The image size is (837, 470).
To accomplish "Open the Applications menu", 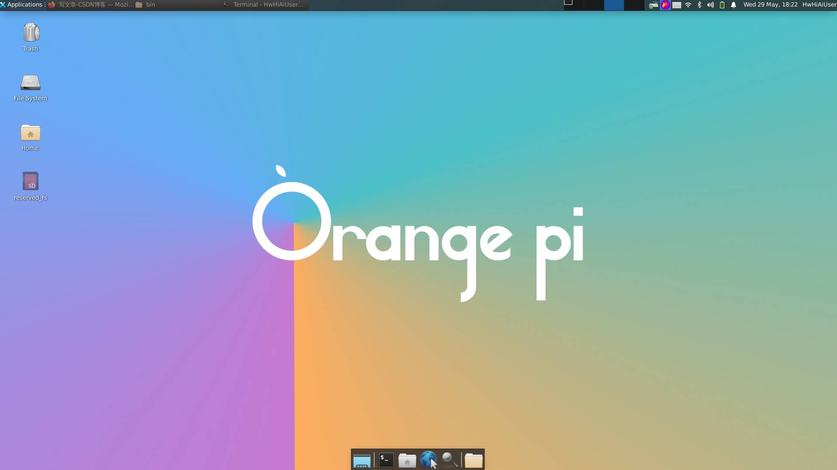I will tap(21, 5).
